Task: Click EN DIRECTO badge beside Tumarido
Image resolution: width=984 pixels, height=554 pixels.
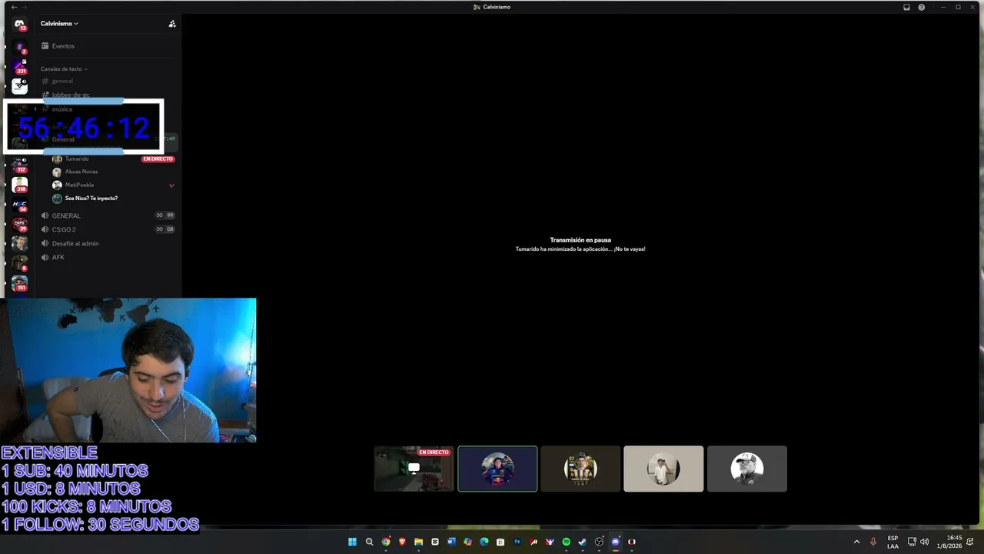Action: (x=158, y=159)
